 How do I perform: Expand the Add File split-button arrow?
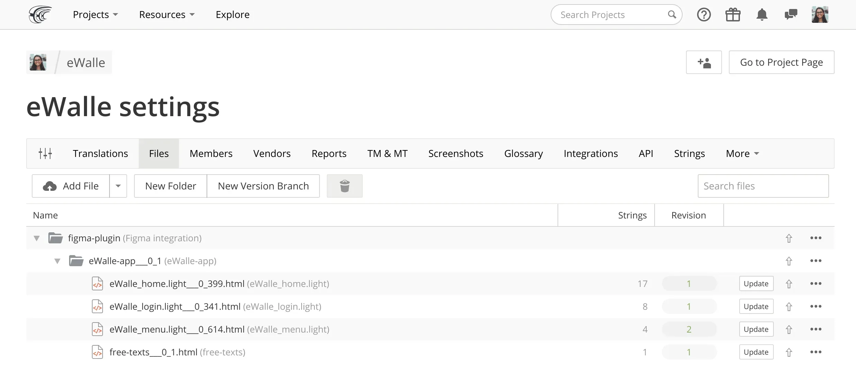(x=118, y=186)
